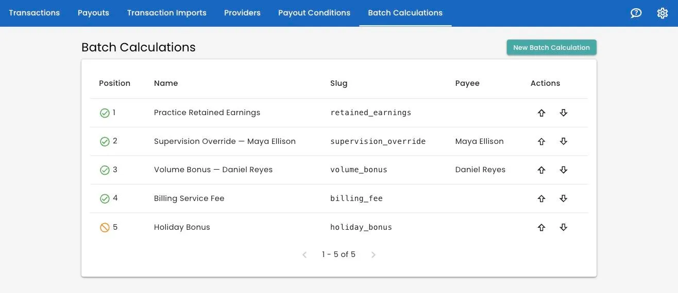The height and width of the screenshot is (293, 678).
Task: Click green check status for position 3
Action: [105, 170]
